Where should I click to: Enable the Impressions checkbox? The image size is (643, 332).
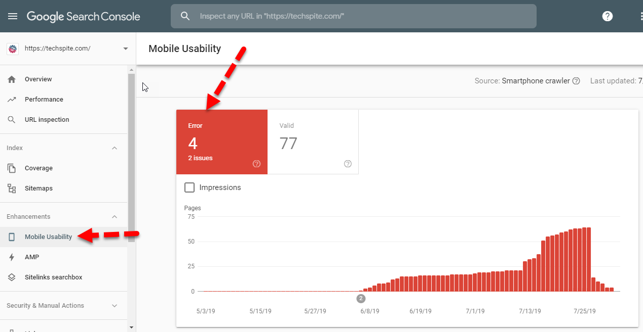(x=190, y=187)
